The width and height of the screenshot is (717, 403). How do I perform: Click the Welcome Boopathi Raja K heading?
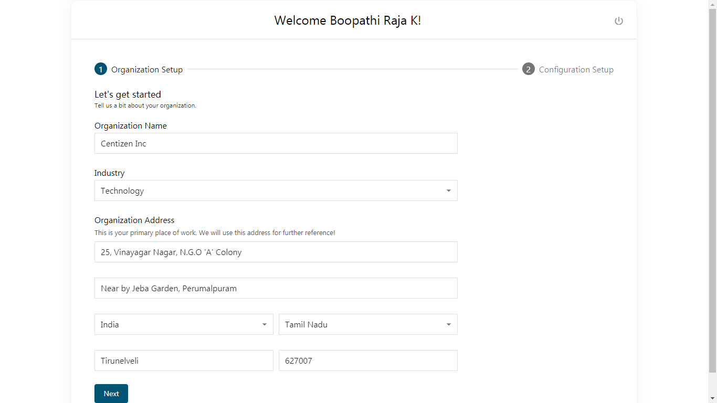(x=347, y=20)
